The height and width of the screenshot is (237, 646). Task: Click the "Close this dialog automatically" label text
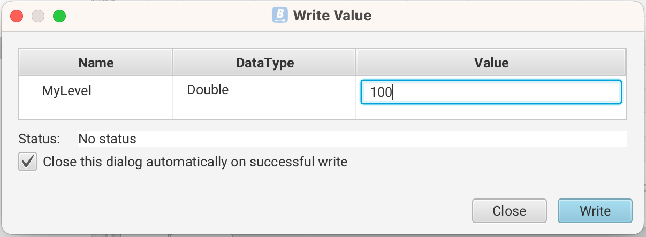point(195,162)
